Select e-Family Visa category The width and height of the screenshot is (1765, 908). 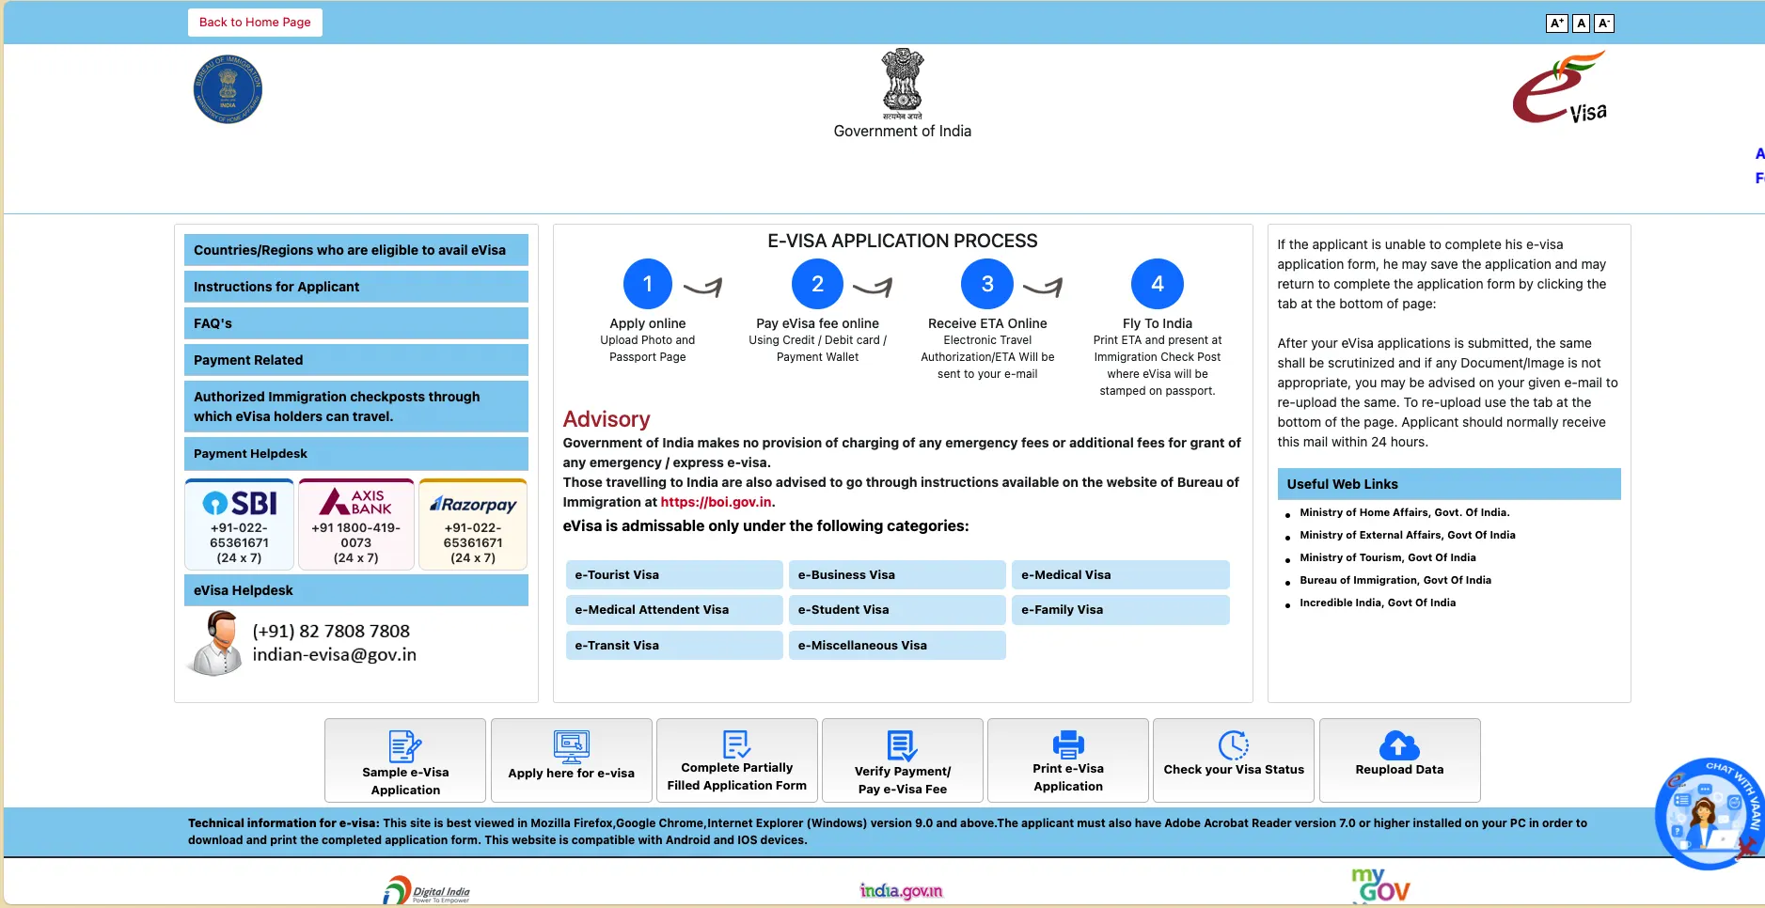pyautogui.click(x=1121, y=609)
